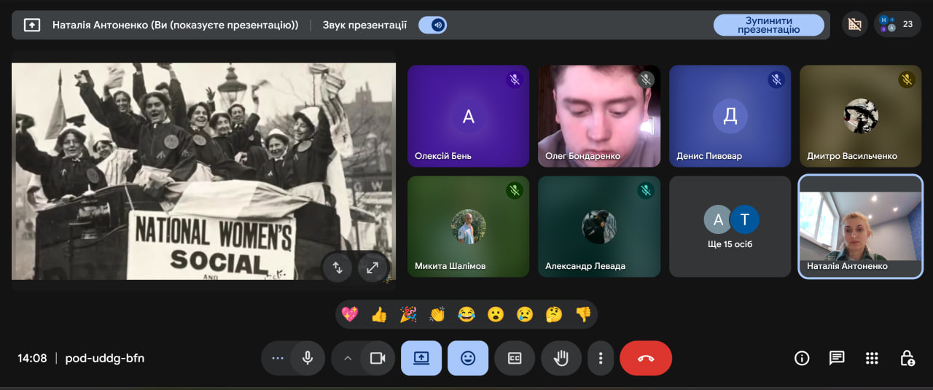Click the red leave call button
Screen dimensions: 933x390
(645, 358)
